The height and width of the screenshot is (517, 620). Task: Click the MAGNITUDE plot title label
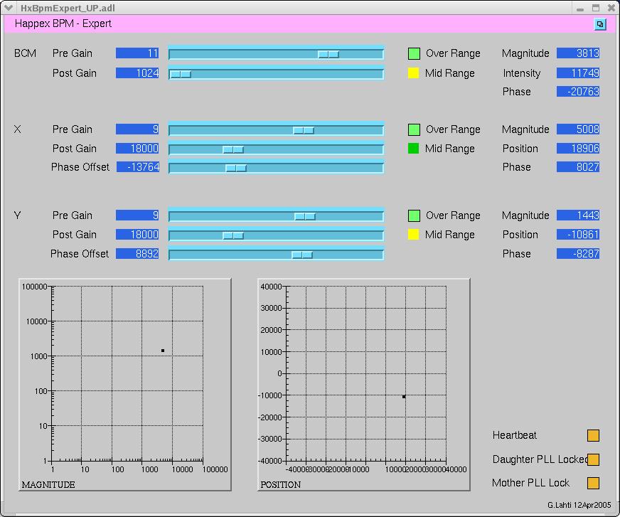[48, 484]
